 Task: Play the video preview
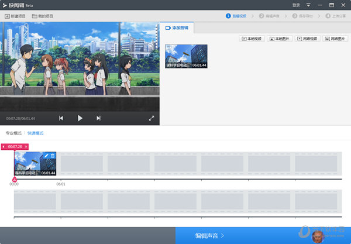pos(80,118)
